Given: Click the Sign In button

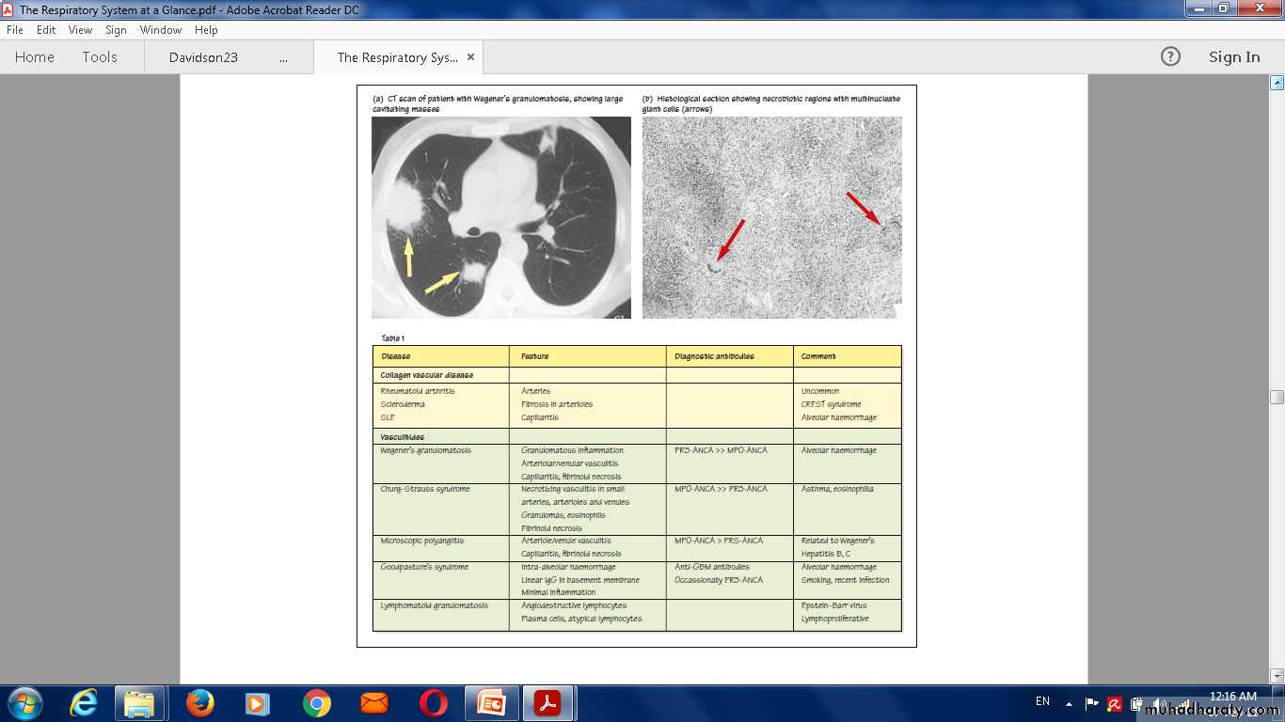Looking at the screenshot, I should [x=1234, y=57].
